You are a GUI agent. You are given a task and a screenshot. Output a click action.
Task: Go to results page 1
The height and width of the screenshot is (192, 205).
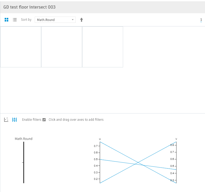[x=201, y=20]
